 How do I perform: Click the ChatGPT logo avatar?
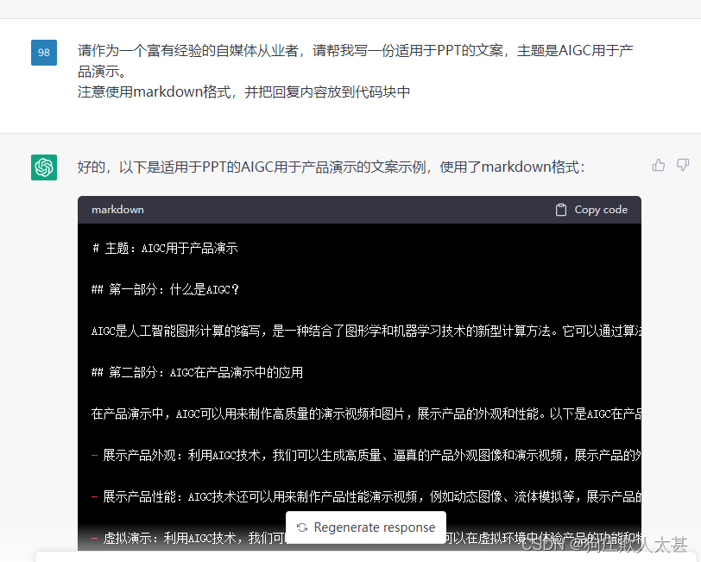44,167
